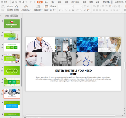The width and height of the screenshot is (126, 118).
Task: Toggle Superscript (X²) formatting
Action: [x=77, y=10]
